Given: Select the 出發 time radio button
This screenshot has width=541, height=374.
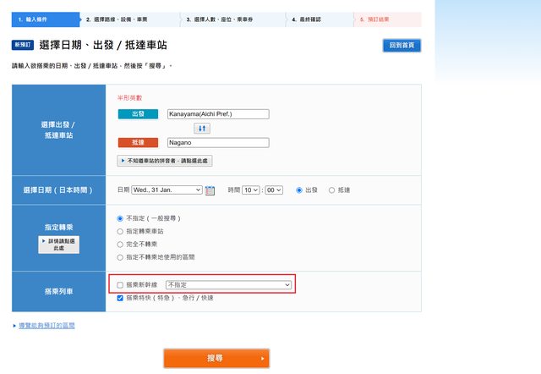Looking at the screenshot, I should tap(299, 190).
